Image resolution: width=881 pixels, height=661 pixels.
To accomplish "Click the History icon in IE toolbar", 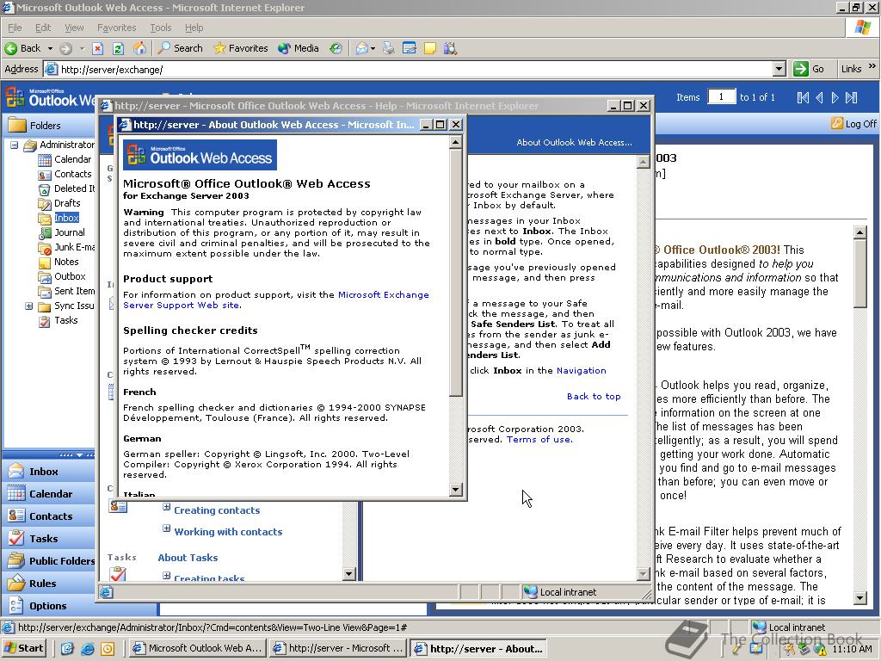I will point(336,48).
